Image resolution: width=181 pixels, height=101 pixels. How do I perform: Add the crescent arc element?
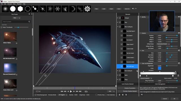tap(72, 9)
